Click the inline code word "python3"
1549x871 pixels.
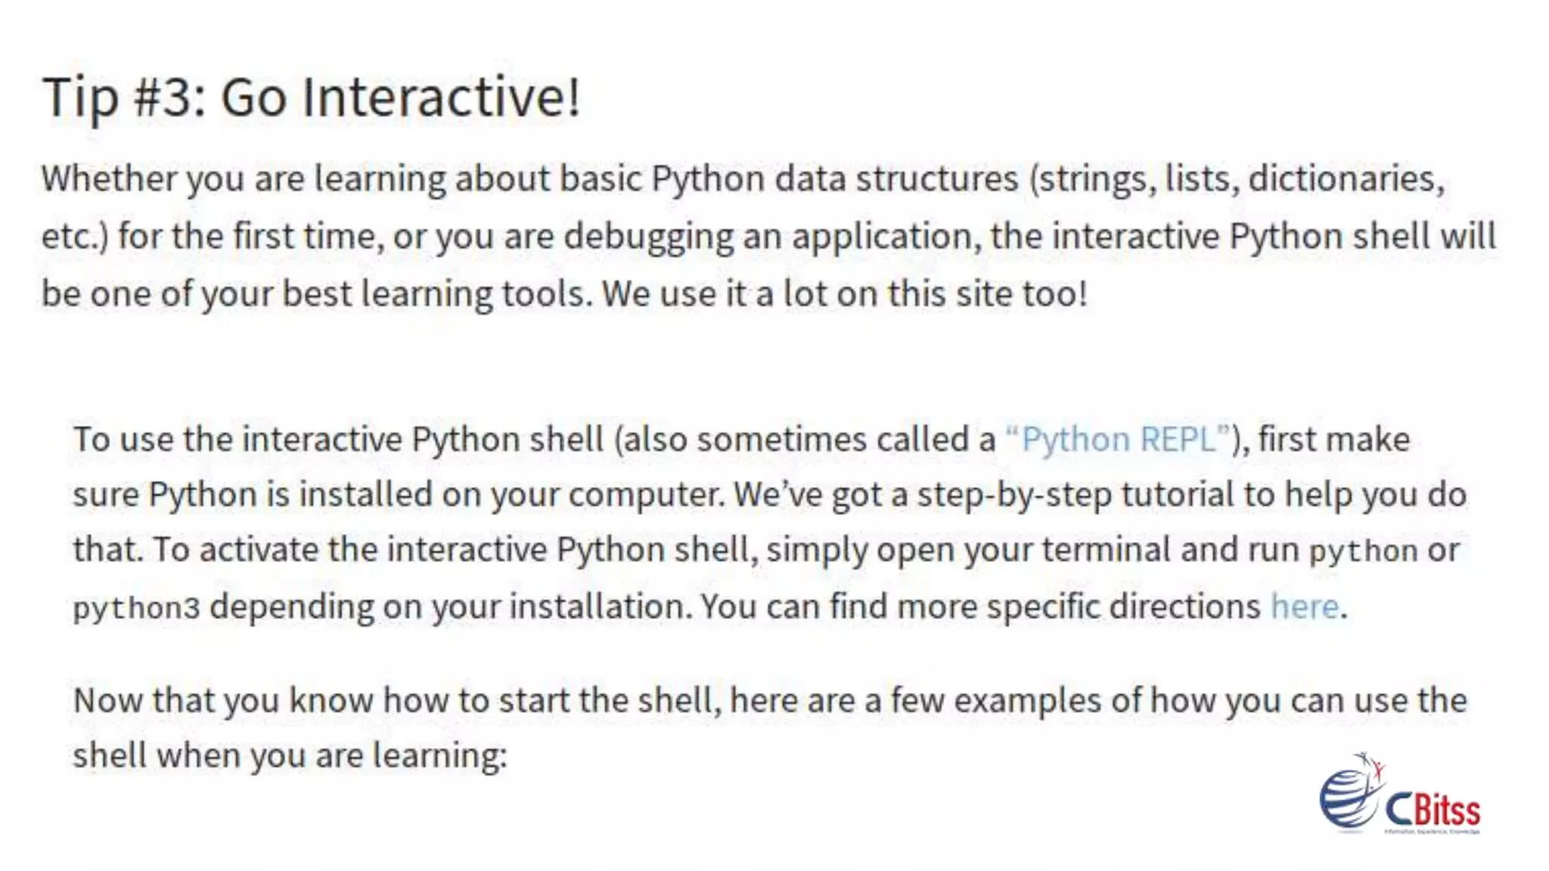point(137,609)
